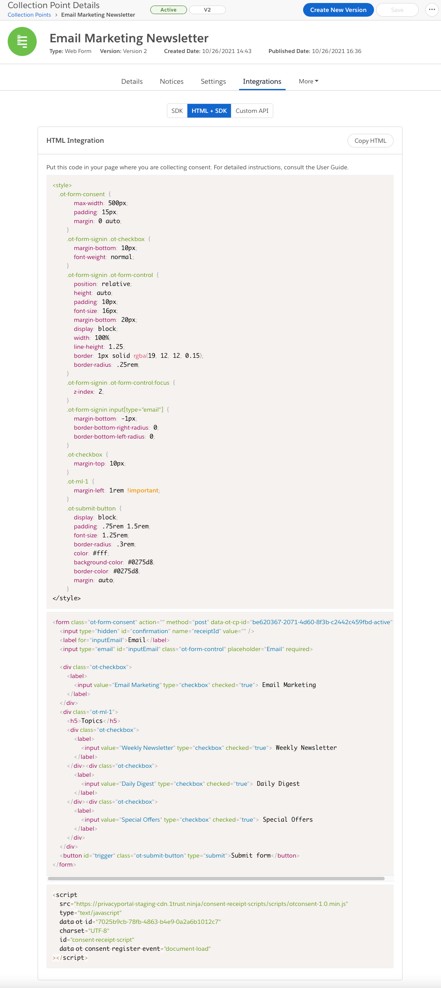The image size is (441, 988).
Task: Click the Email Marketing checkbox input line
Action: (x=195, y=685)
